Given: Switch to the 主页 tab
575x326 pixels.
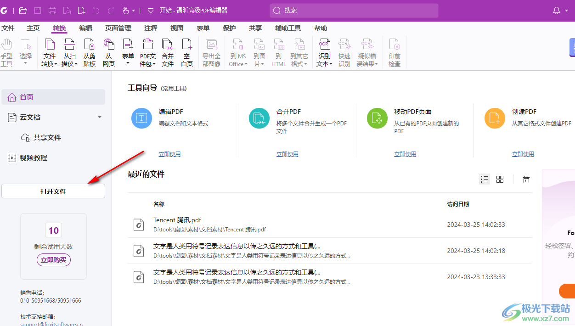Looking at the screenshot, I should 33,28.
